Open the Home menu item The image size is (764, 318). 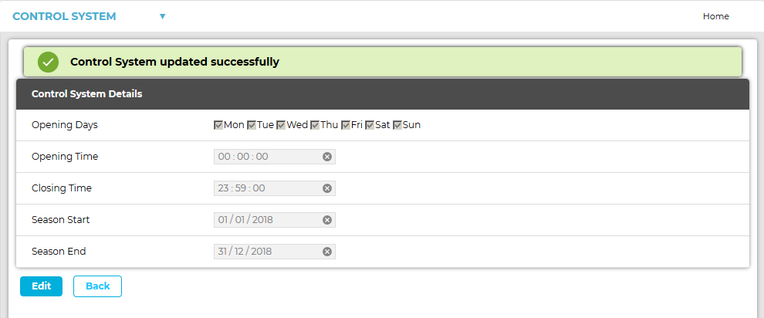[x=715, y=16]
